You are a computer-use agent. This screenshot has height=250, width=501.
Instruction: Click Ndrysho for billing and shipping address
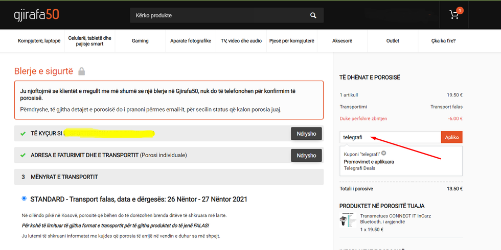pos(306,155)
